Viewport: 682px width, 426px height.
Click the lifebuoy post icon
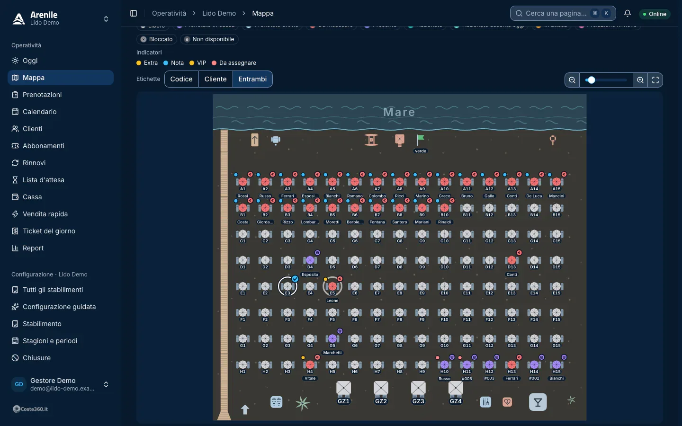(x=553, y=140)
